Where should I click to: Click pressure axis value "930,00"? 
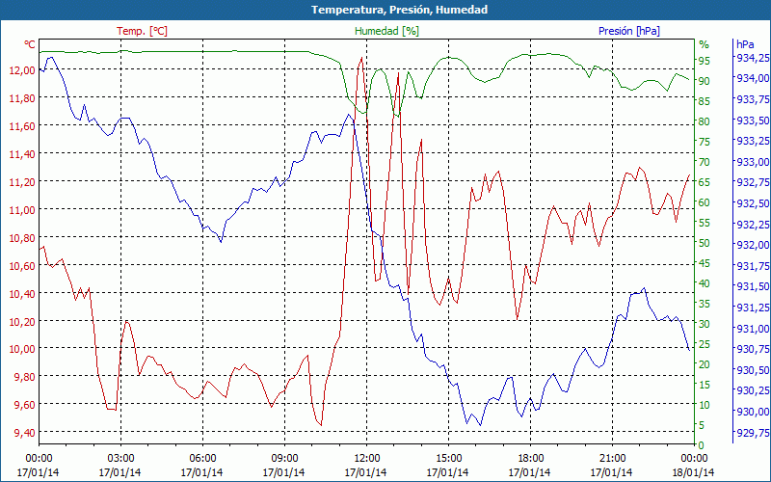tap(753, 412)
